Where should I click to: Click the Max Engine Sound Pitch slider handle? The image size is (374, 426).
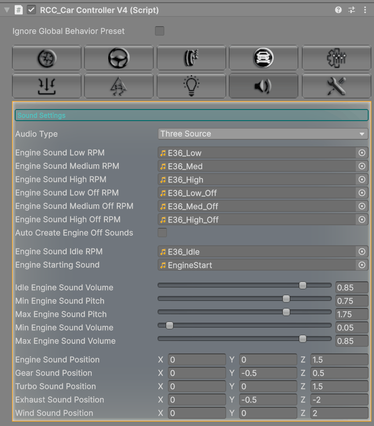[x=286, y=312]
